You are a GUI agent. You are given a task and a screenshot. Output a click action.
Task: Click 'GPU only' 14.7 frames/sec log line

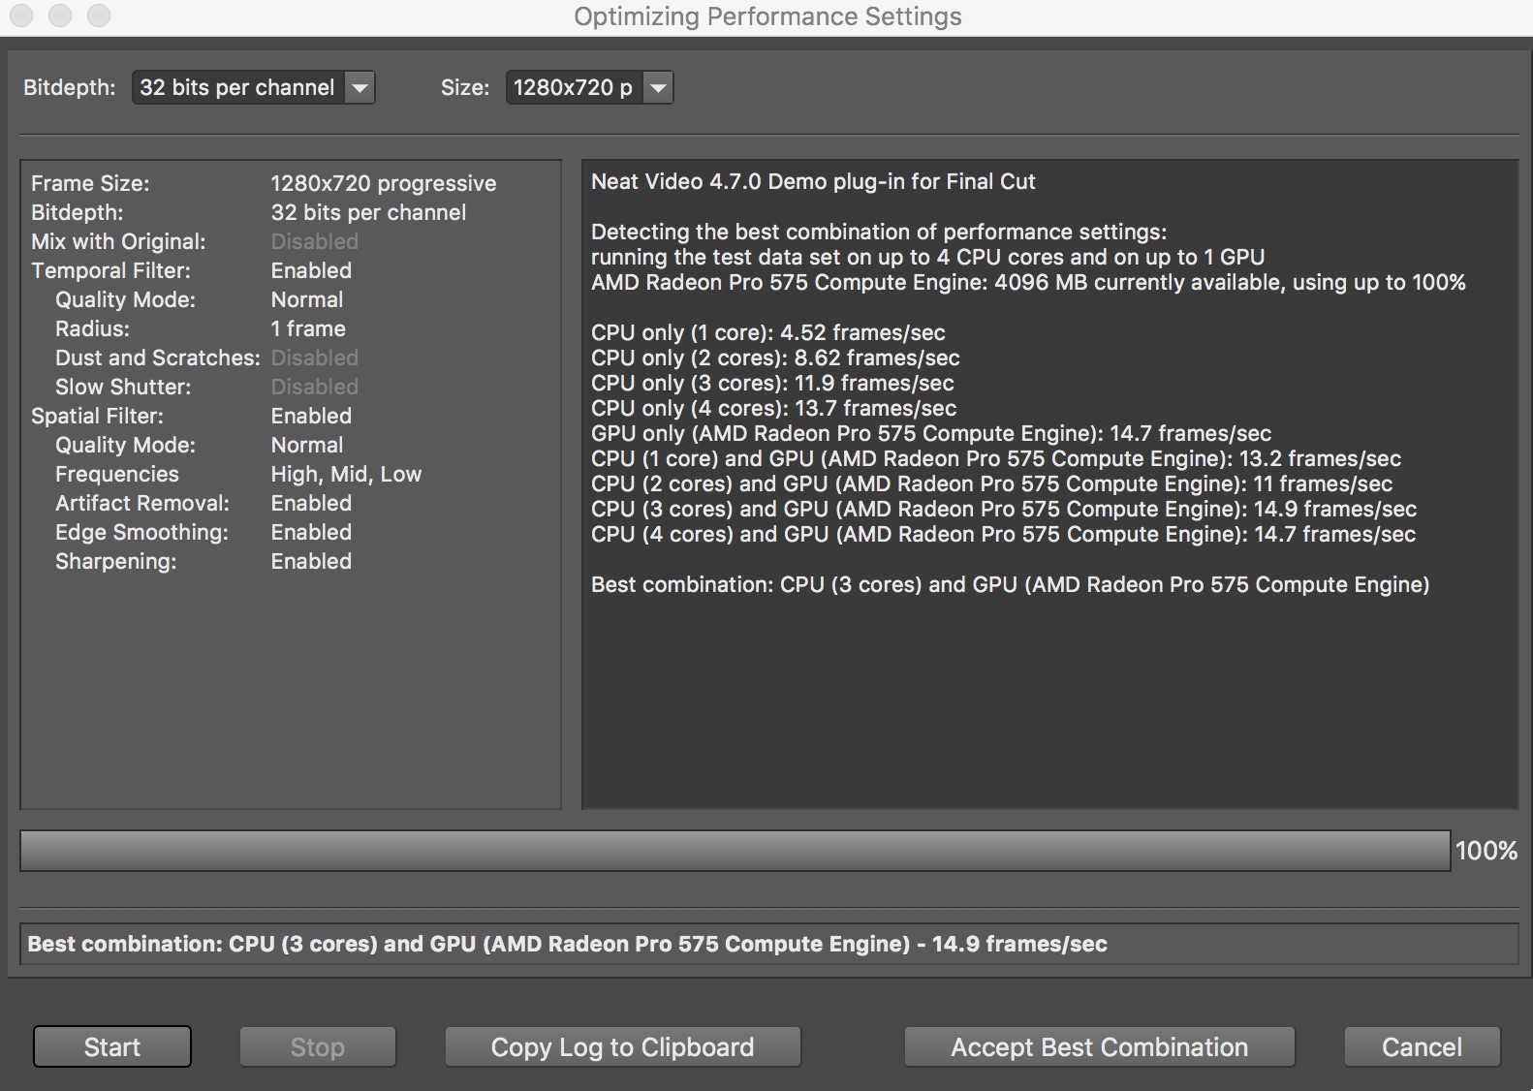tap(931, 433)
